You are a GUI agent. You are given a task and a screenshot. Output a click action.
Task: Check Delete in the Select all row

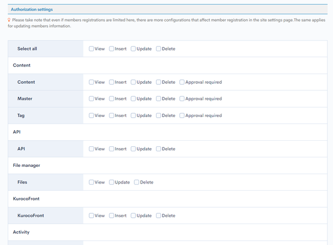pyautogui.click(x=158, y=49)
